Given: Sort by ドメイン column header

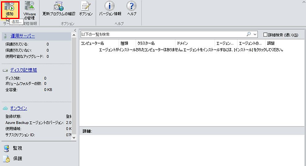Looking at the screenshot, I should [195, 43].
